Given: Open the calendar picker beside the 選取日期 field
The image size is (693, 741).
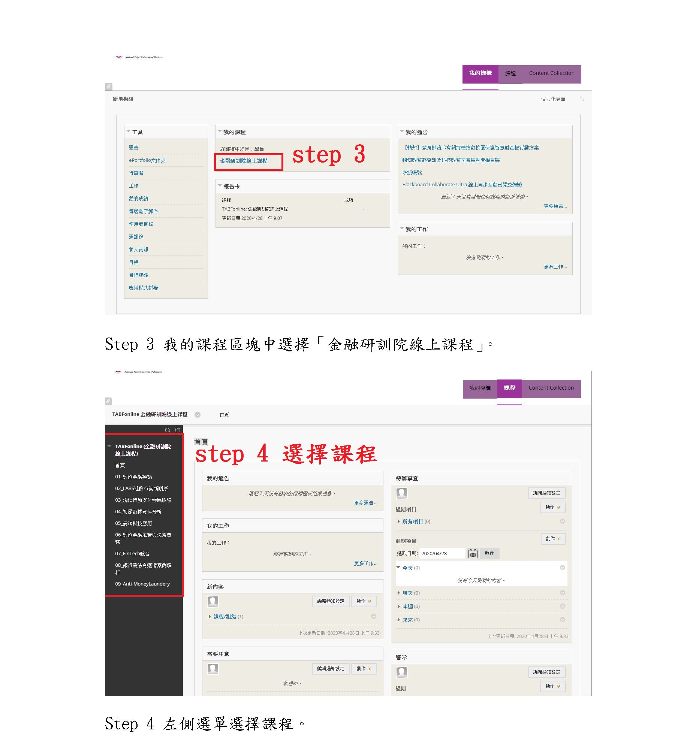Looking at the screenshot, I should click(x=473, y=553).
